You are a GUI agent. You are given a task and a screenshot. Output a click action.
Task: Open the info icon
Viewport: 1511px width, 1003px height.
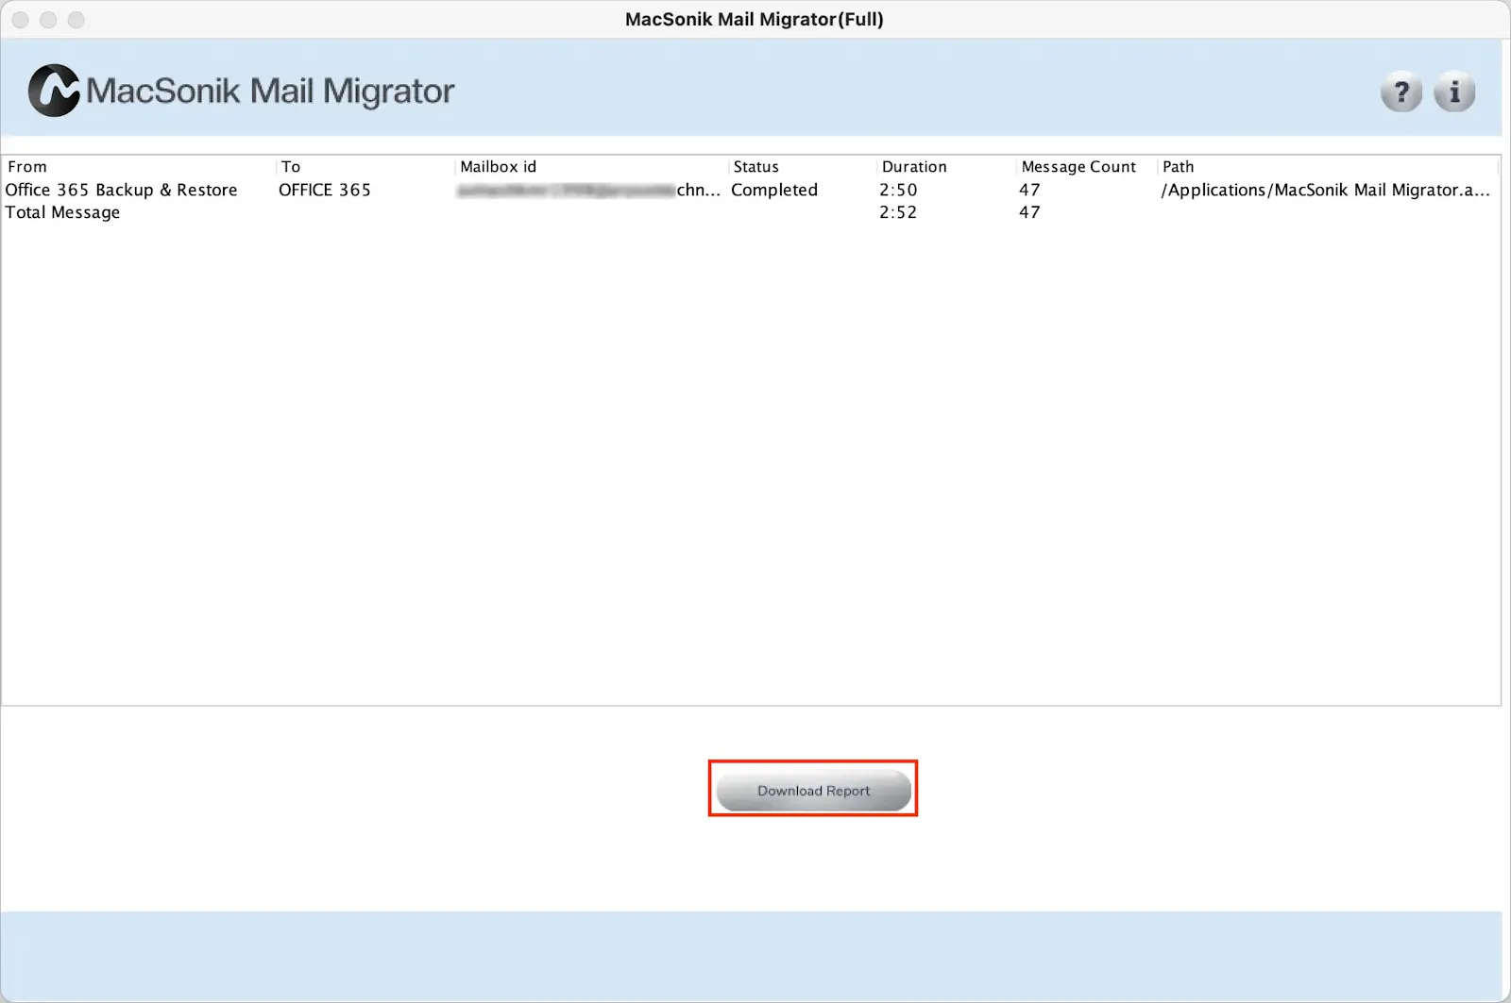point(1454,92)
